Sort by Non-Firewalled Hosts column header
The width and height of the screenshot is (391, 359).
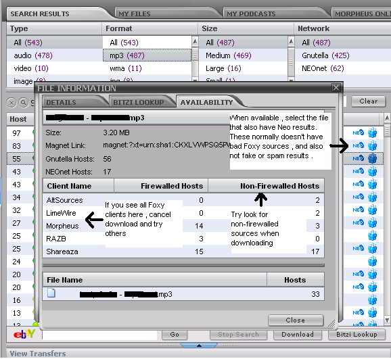click(x=266, y=186)
